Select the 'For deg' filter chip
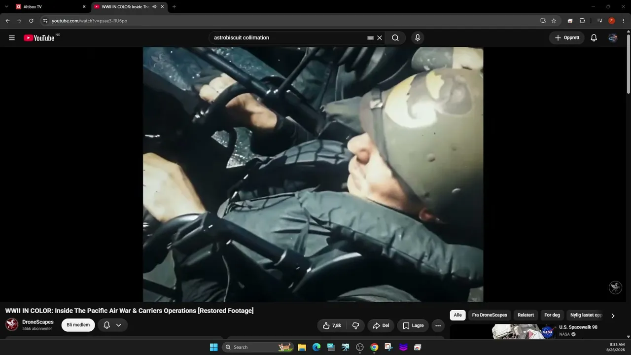Image resolution: width=631 pixels, height=355 pixels. click(x=552, y=315)
